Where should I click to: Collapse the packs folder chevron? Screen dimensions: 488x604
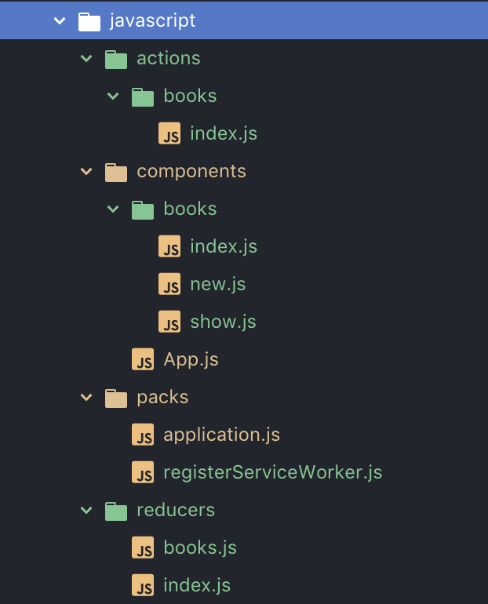pos(86,398)
